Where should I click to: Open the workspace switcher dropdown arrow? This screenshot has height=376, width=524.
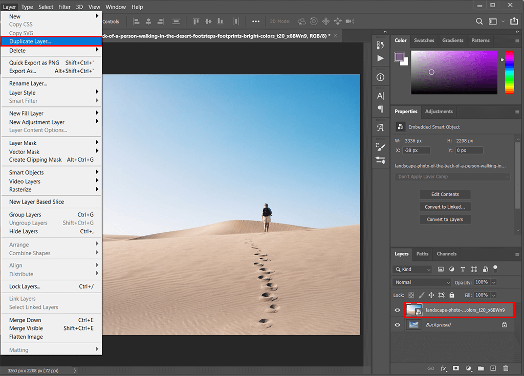(503, 21)
